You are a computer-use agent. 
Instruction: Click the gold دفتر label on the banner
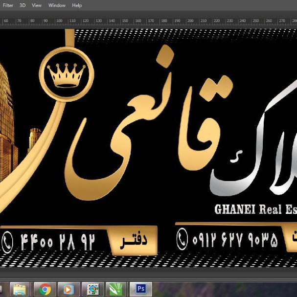pyautogui.click(x=133, y=241)
